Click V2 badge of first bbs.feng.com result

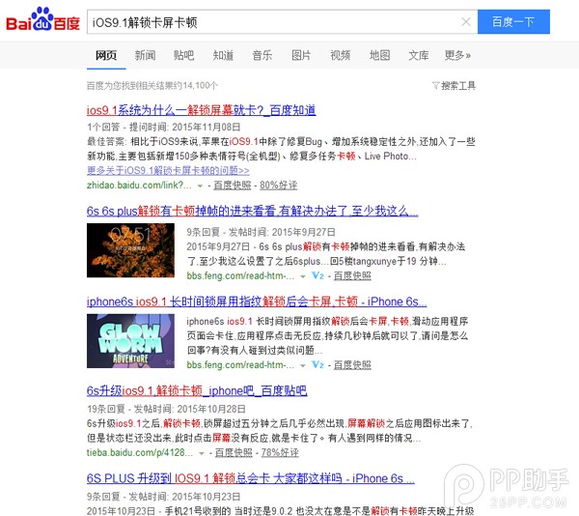coord(317,275)
